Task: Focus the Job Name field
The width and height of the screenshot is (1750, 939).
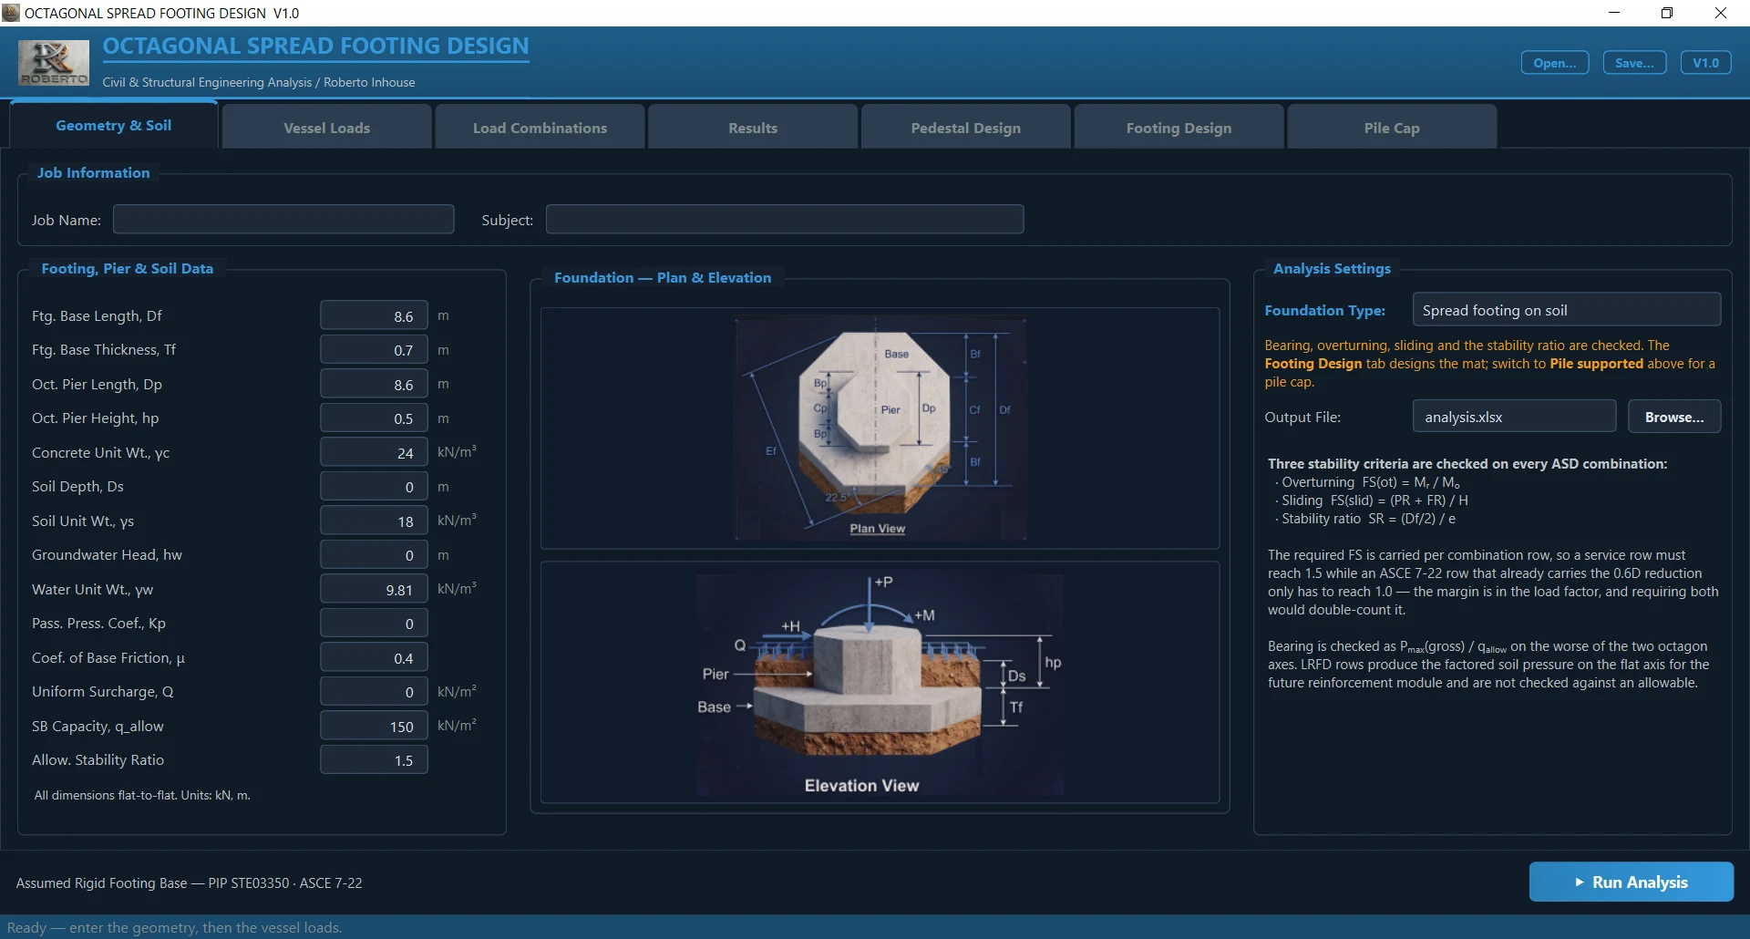Action: pyautogui.click(x=283, y=220)
